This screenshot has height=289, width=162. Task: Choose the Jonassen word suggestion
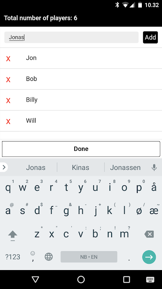(x=125, y=168)
